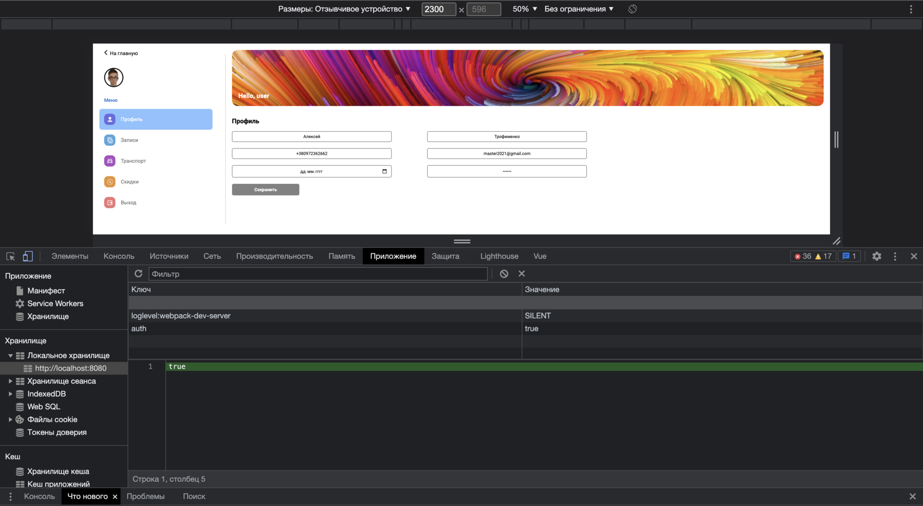Click the Выход sidebar icon
The width and height of the screenshot is (923, 506).
(110, 203)
